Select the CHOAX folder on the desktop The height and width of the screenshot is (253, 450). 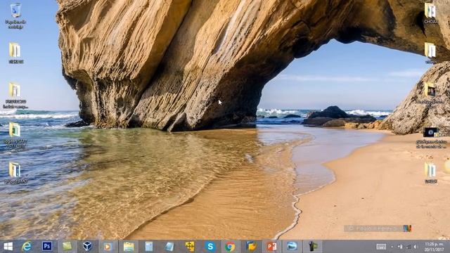pyautogui.click(x=430, y=13)
